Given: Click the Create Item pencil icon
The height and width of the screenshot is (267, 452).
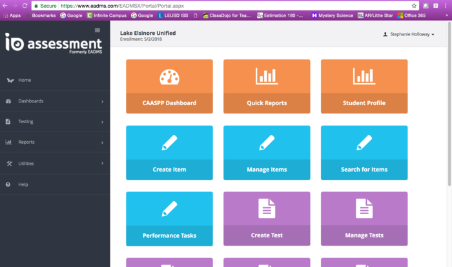Looking at the screenshot, I should [169, 143].
